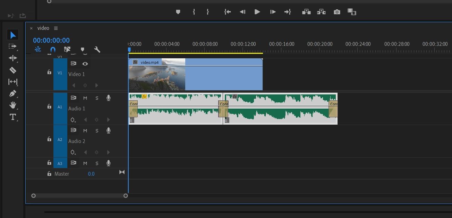Mute the Audio 1 track
The image size is (452, 218).
[85, 98]
